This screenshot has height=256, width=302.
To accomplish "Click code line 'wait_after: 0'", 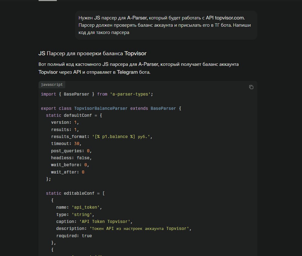I will [x=68, y=172].
